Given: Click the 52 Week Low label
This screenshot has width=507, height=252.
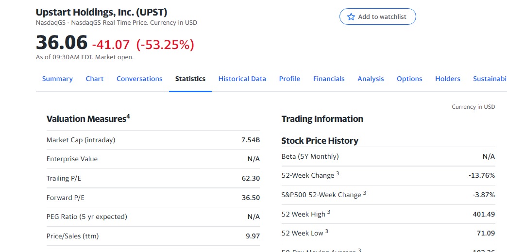Looking at the screenshot, I should [x=305, y=233].
